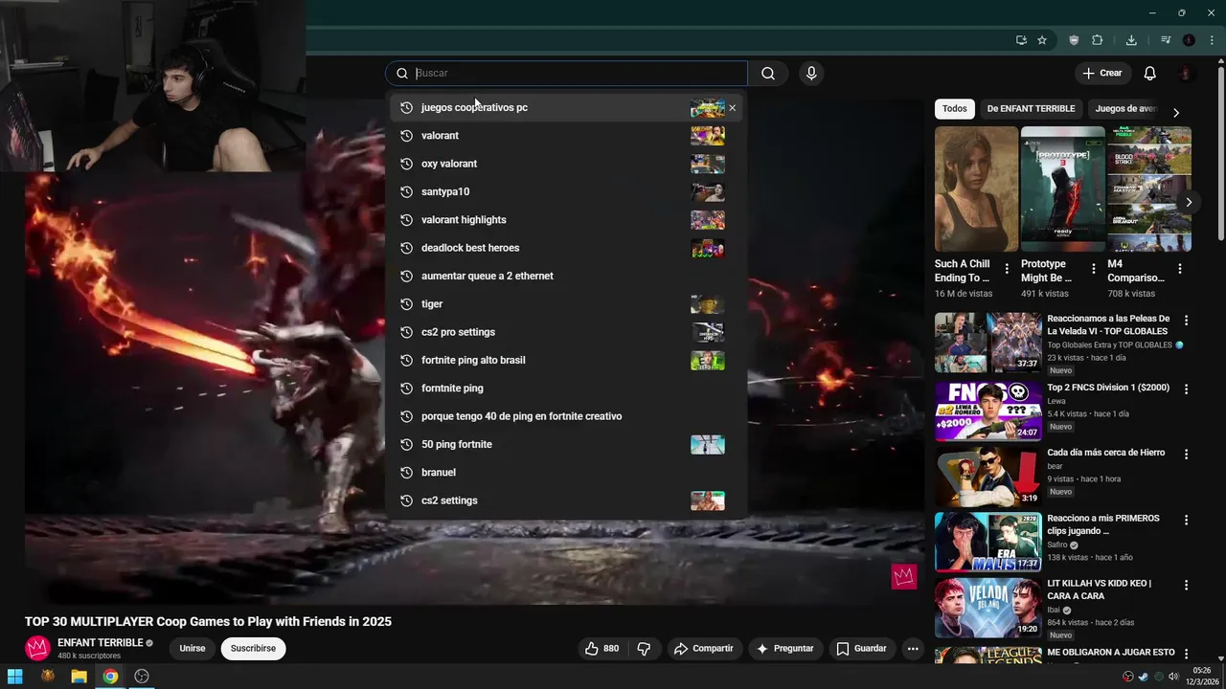The width and height of the screenshot is (1226, 689).
Task: Open options for 'Top 2 FNCS Division 1' video
Action: pos(1186,389)
